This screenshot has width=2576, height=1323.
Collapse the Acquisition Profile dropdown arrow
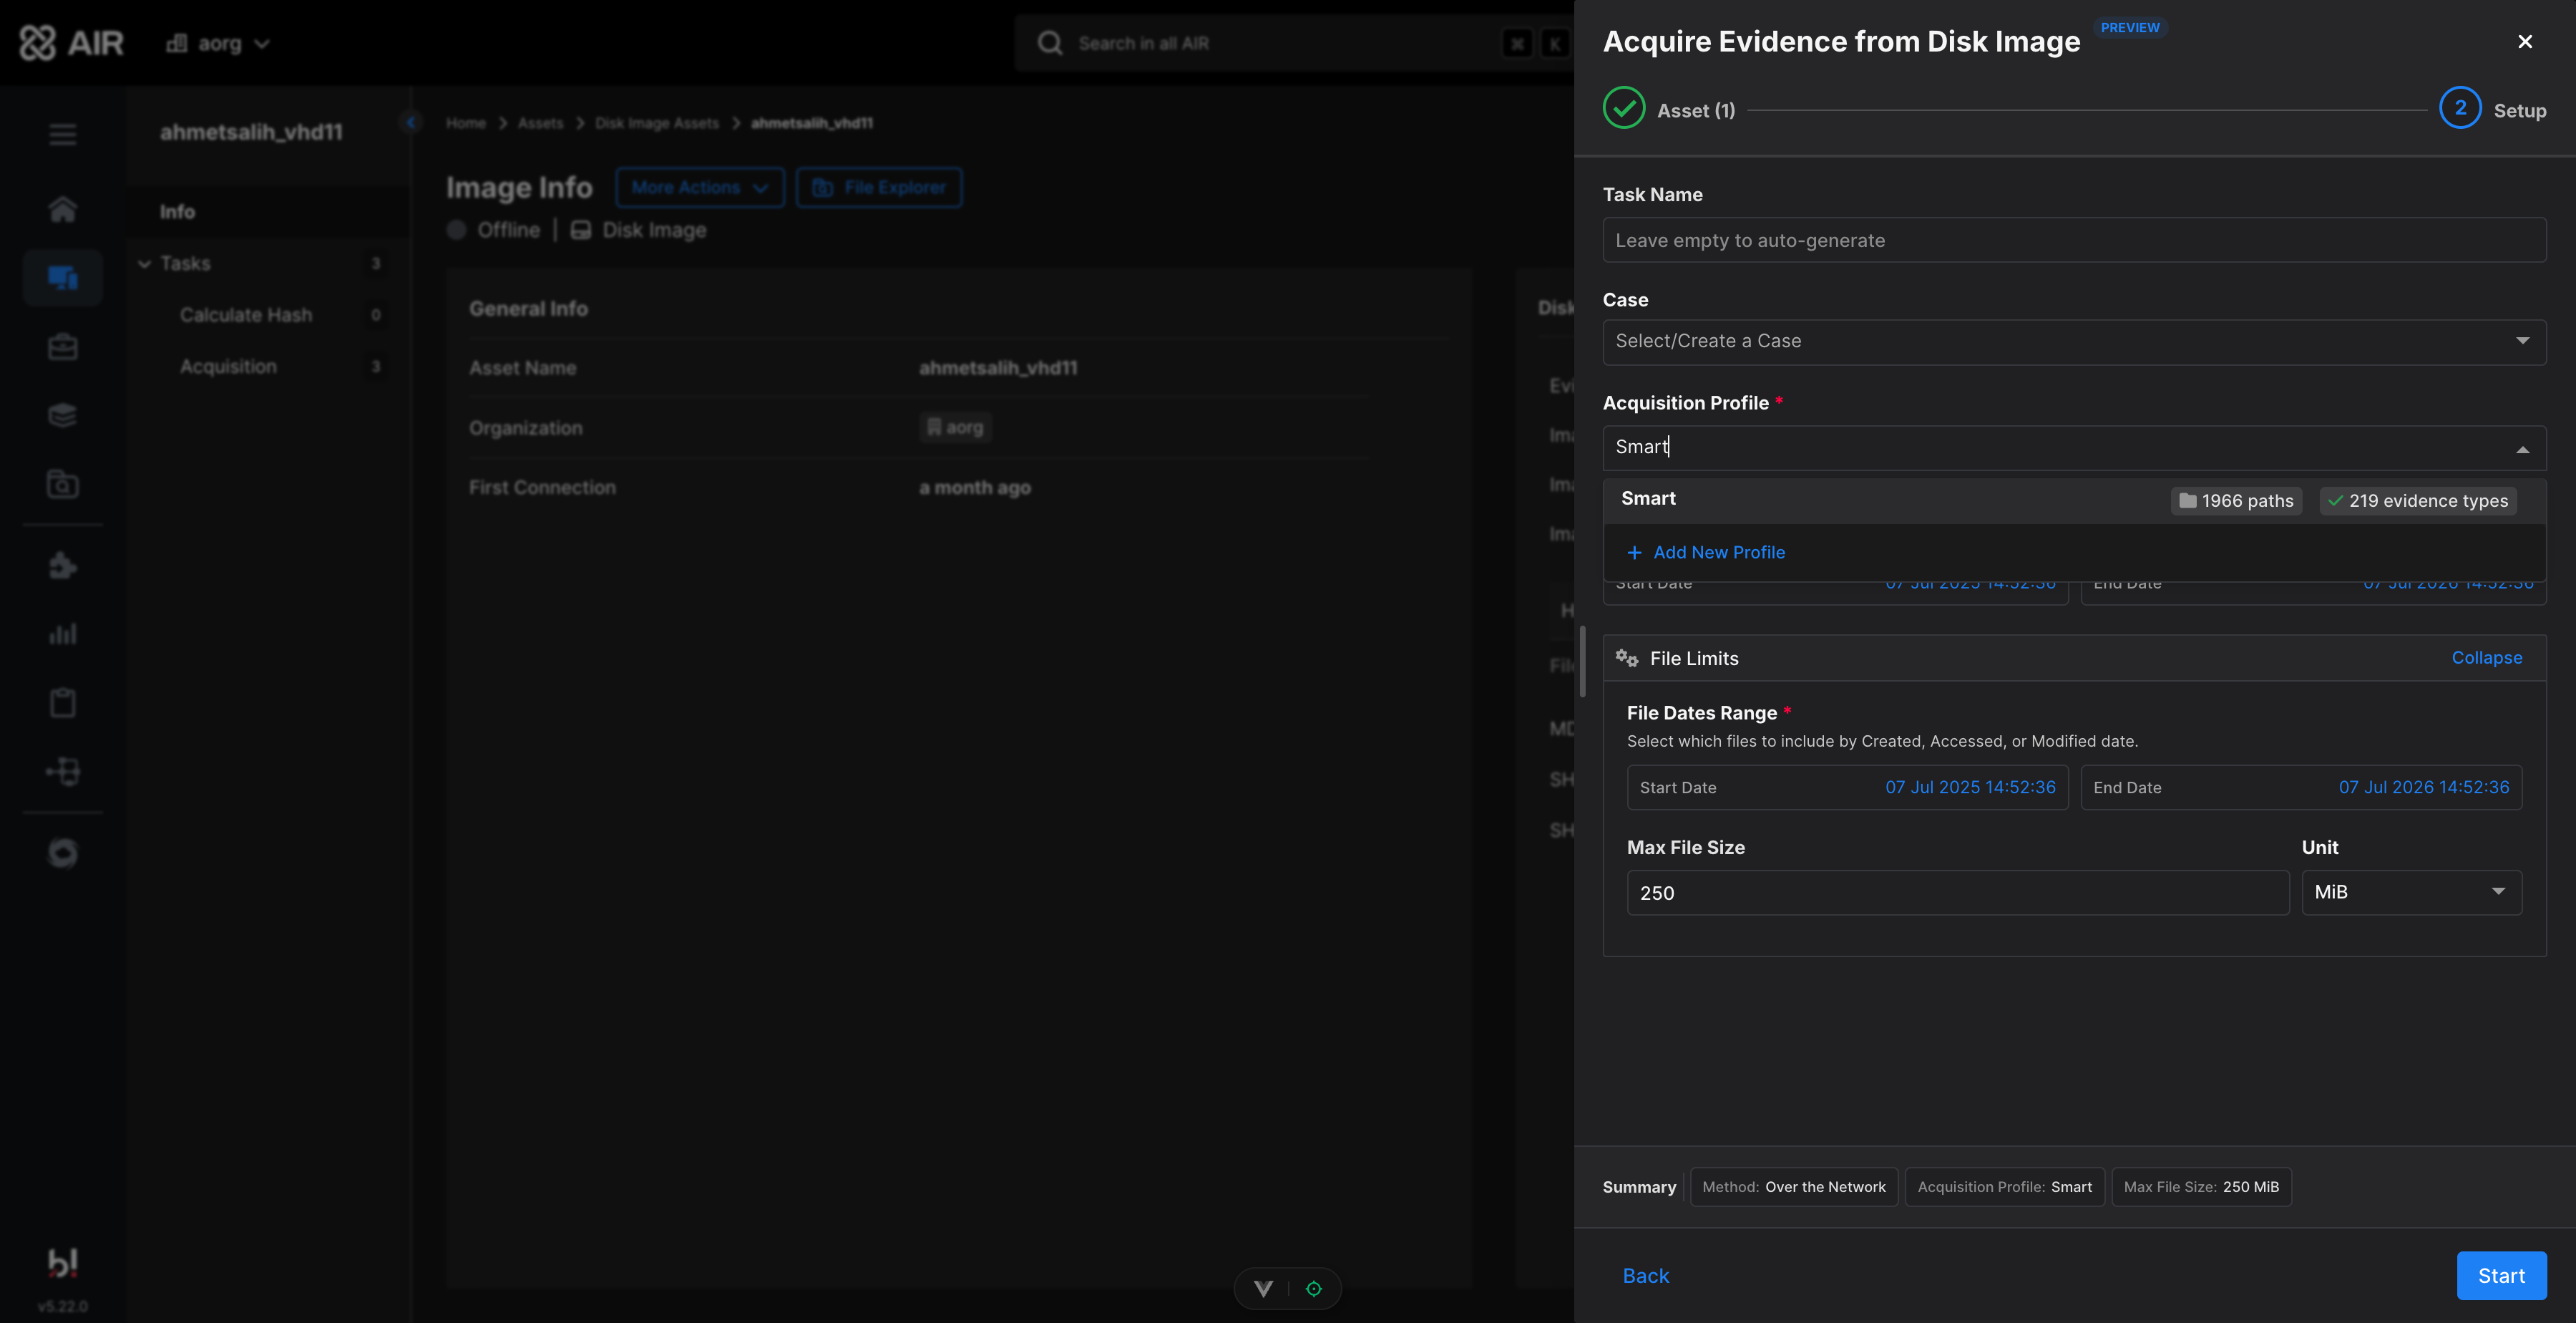pos(2522,450)
